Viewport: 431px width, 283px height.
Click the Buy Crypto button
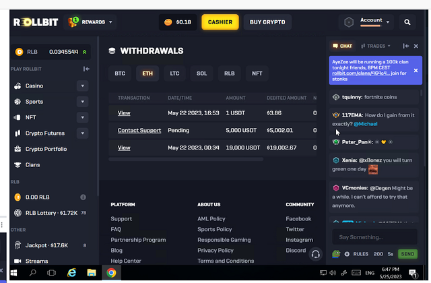[267, 22]
